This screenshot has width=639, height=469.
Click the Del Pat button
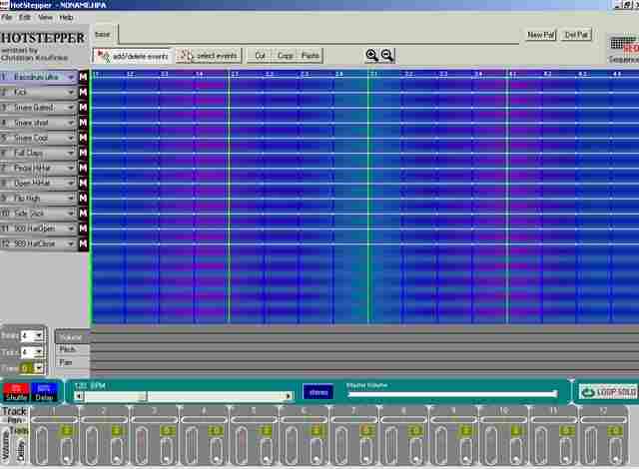click(x=576, y=35)
